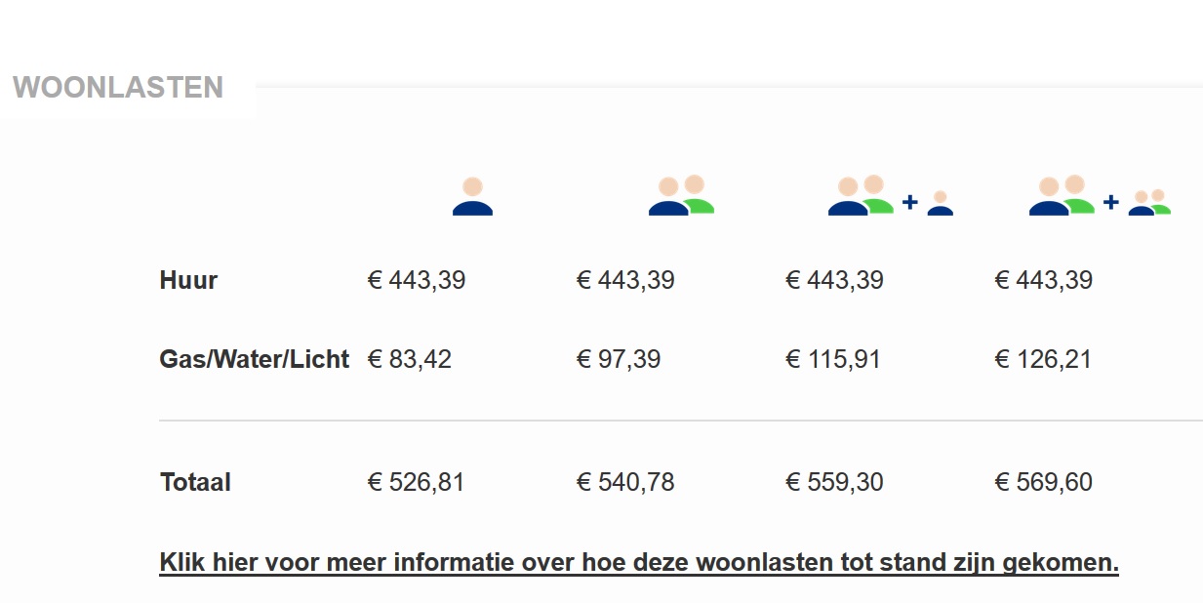
Task: Click the couple plus two children icon
Action: coord(1100,195)
